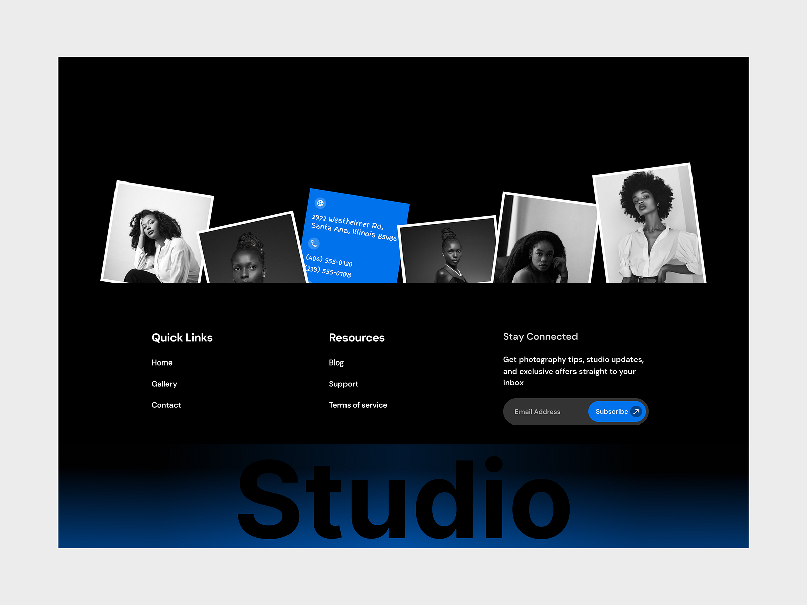Click the Stay Connected heading
Screen dimensions: 807x605
[x=540, y=336]
